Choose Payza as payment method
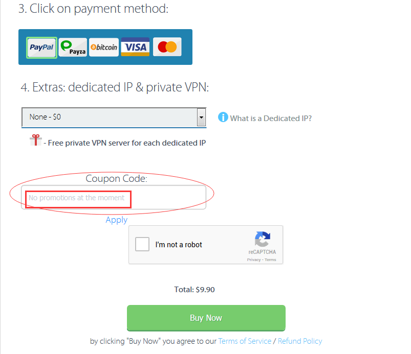411x354 pixels. click(73, 47)
